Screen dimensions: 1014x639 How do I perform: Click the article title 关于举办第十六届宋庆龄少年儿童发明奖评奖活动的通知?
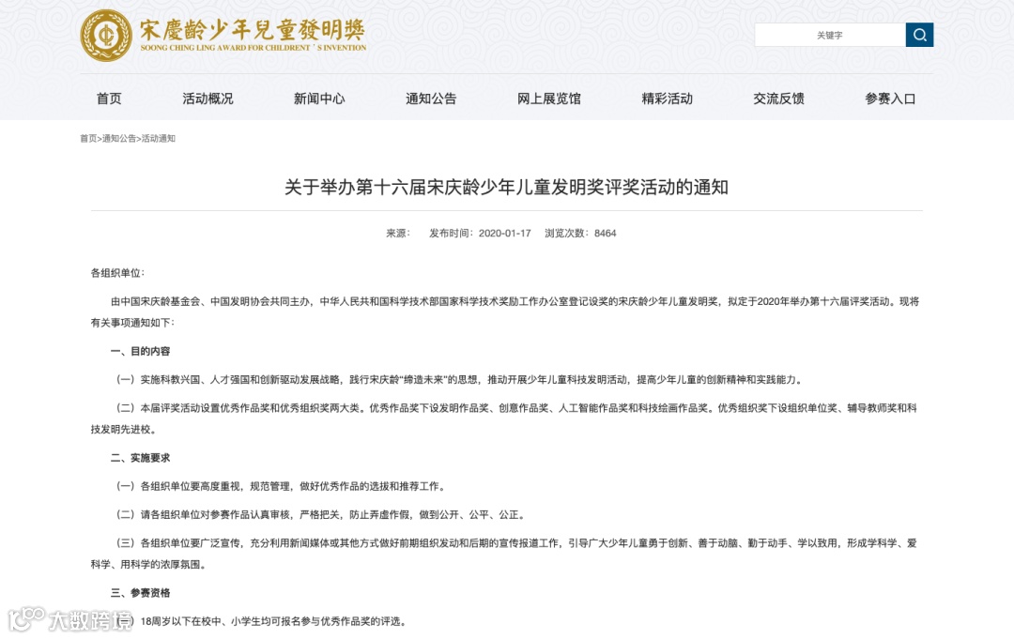pyautogui.click(x=506, y=188)
